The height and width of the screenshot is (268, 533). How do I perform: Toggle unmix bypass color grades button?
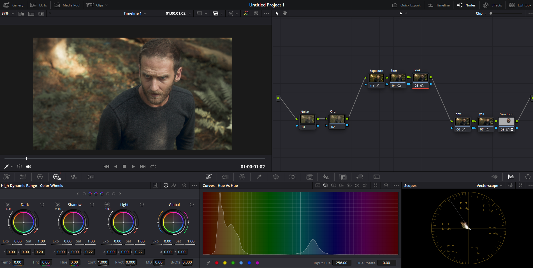coord(246,13)
